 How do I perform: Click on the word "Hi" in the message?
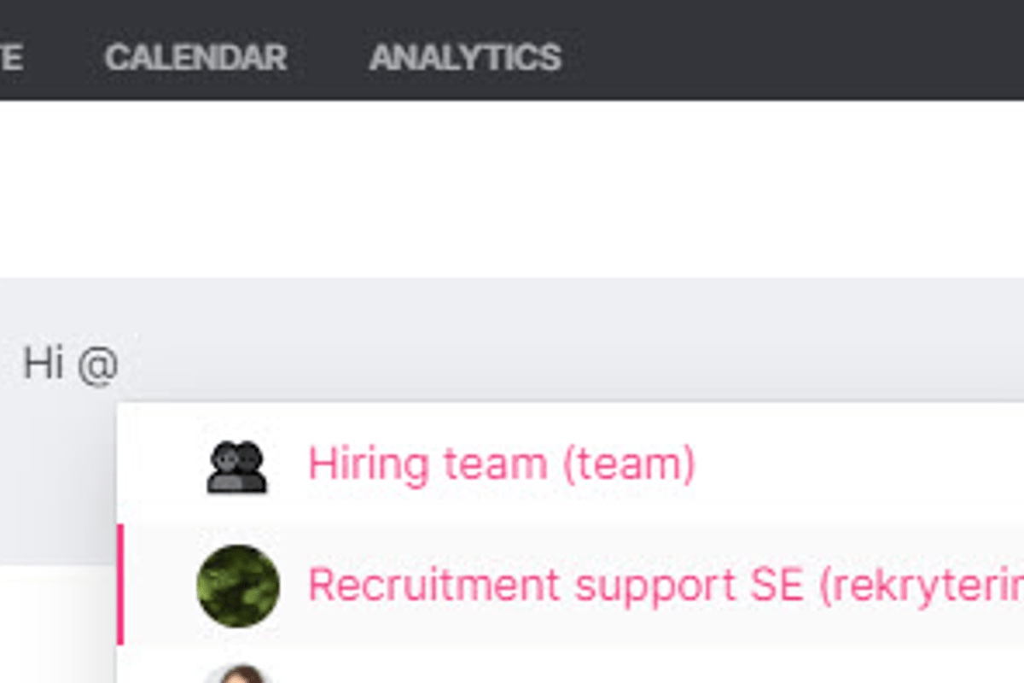(44, 364)
